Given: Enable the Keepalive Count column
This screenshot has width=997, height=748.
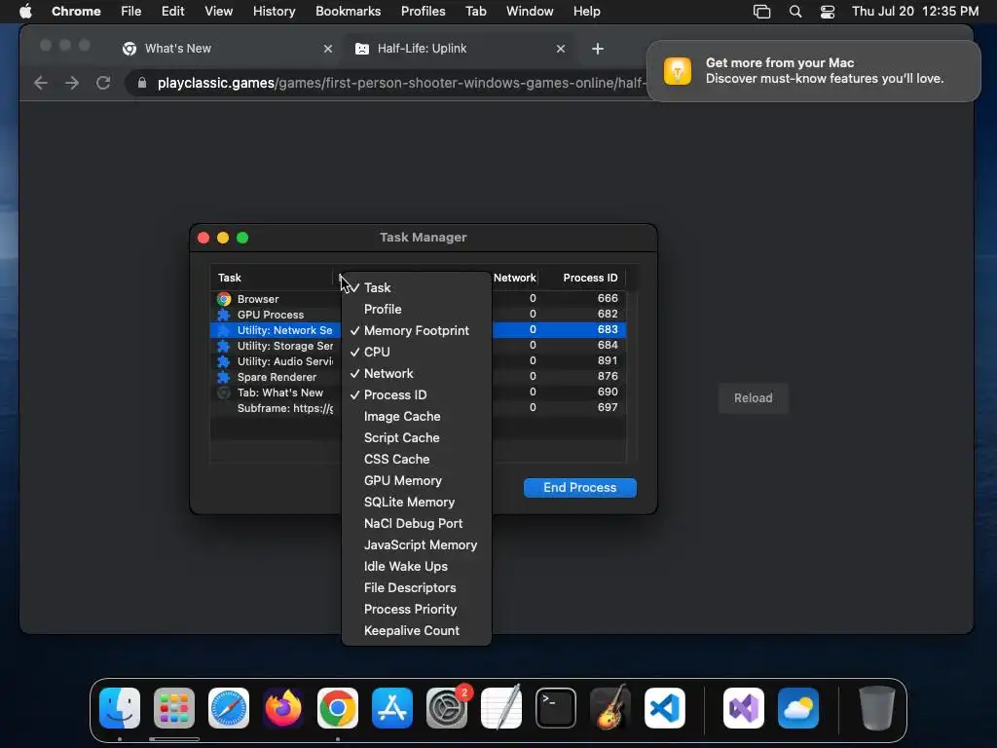Looking at the screenshot, I should 417,631.
